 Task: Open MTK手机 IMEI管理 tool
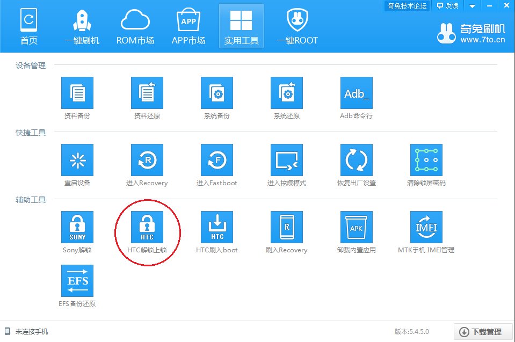click(426, 227)
